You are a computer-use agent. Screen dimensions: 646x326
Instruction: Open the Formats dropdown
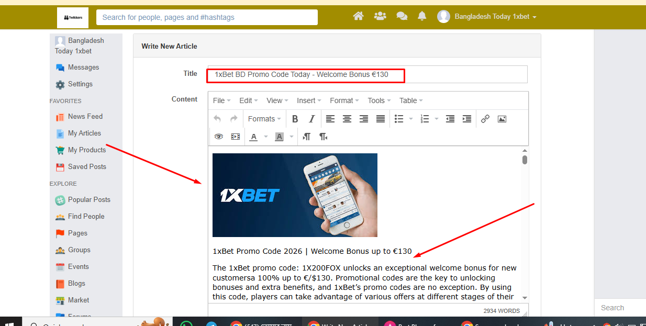[264, 119]
